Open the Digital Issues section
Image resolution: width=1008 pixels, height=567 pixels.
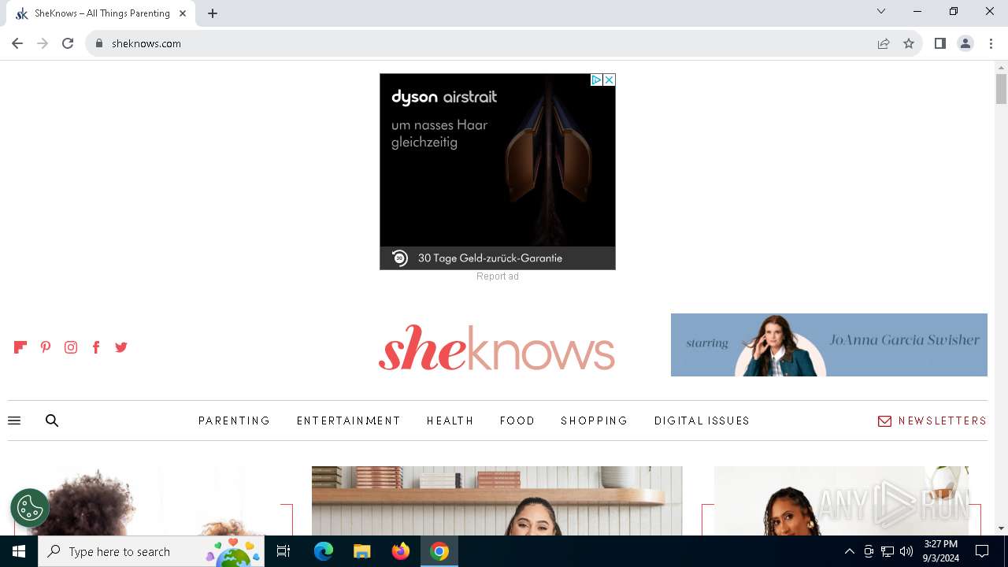702,421
